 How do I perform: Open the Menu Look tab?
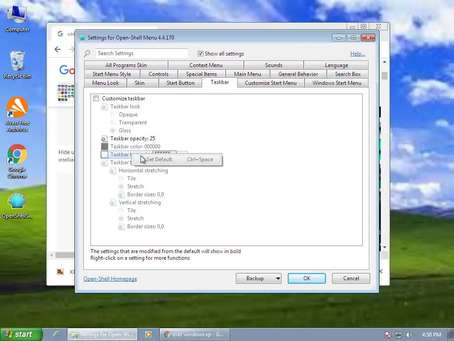tap(106, 83)
